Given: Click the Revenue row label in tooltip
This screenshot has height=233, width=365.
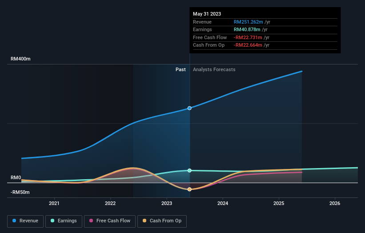Looking at the screenshot, I should pyautogui.click(x=202, y=22).
